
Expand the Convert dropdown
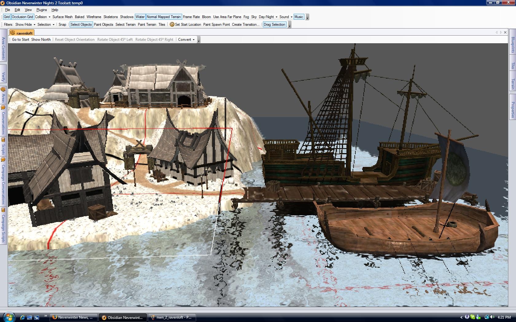click(x=186, y=40)
